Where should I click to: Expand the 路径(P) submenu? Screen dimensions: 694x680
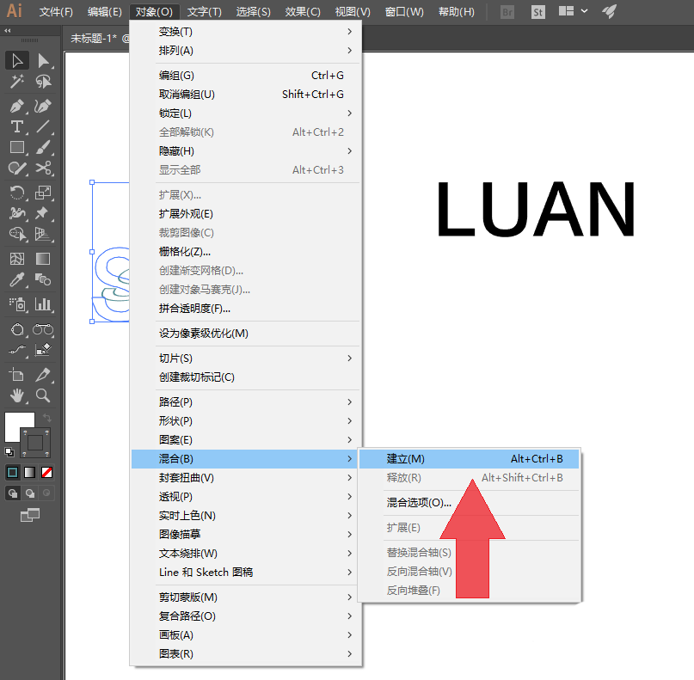tap(247, 401)
